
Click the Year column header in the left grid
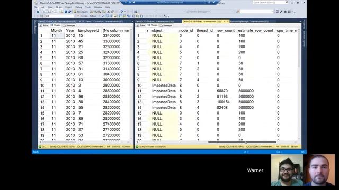pyautogui.click(x=70, y=31)
